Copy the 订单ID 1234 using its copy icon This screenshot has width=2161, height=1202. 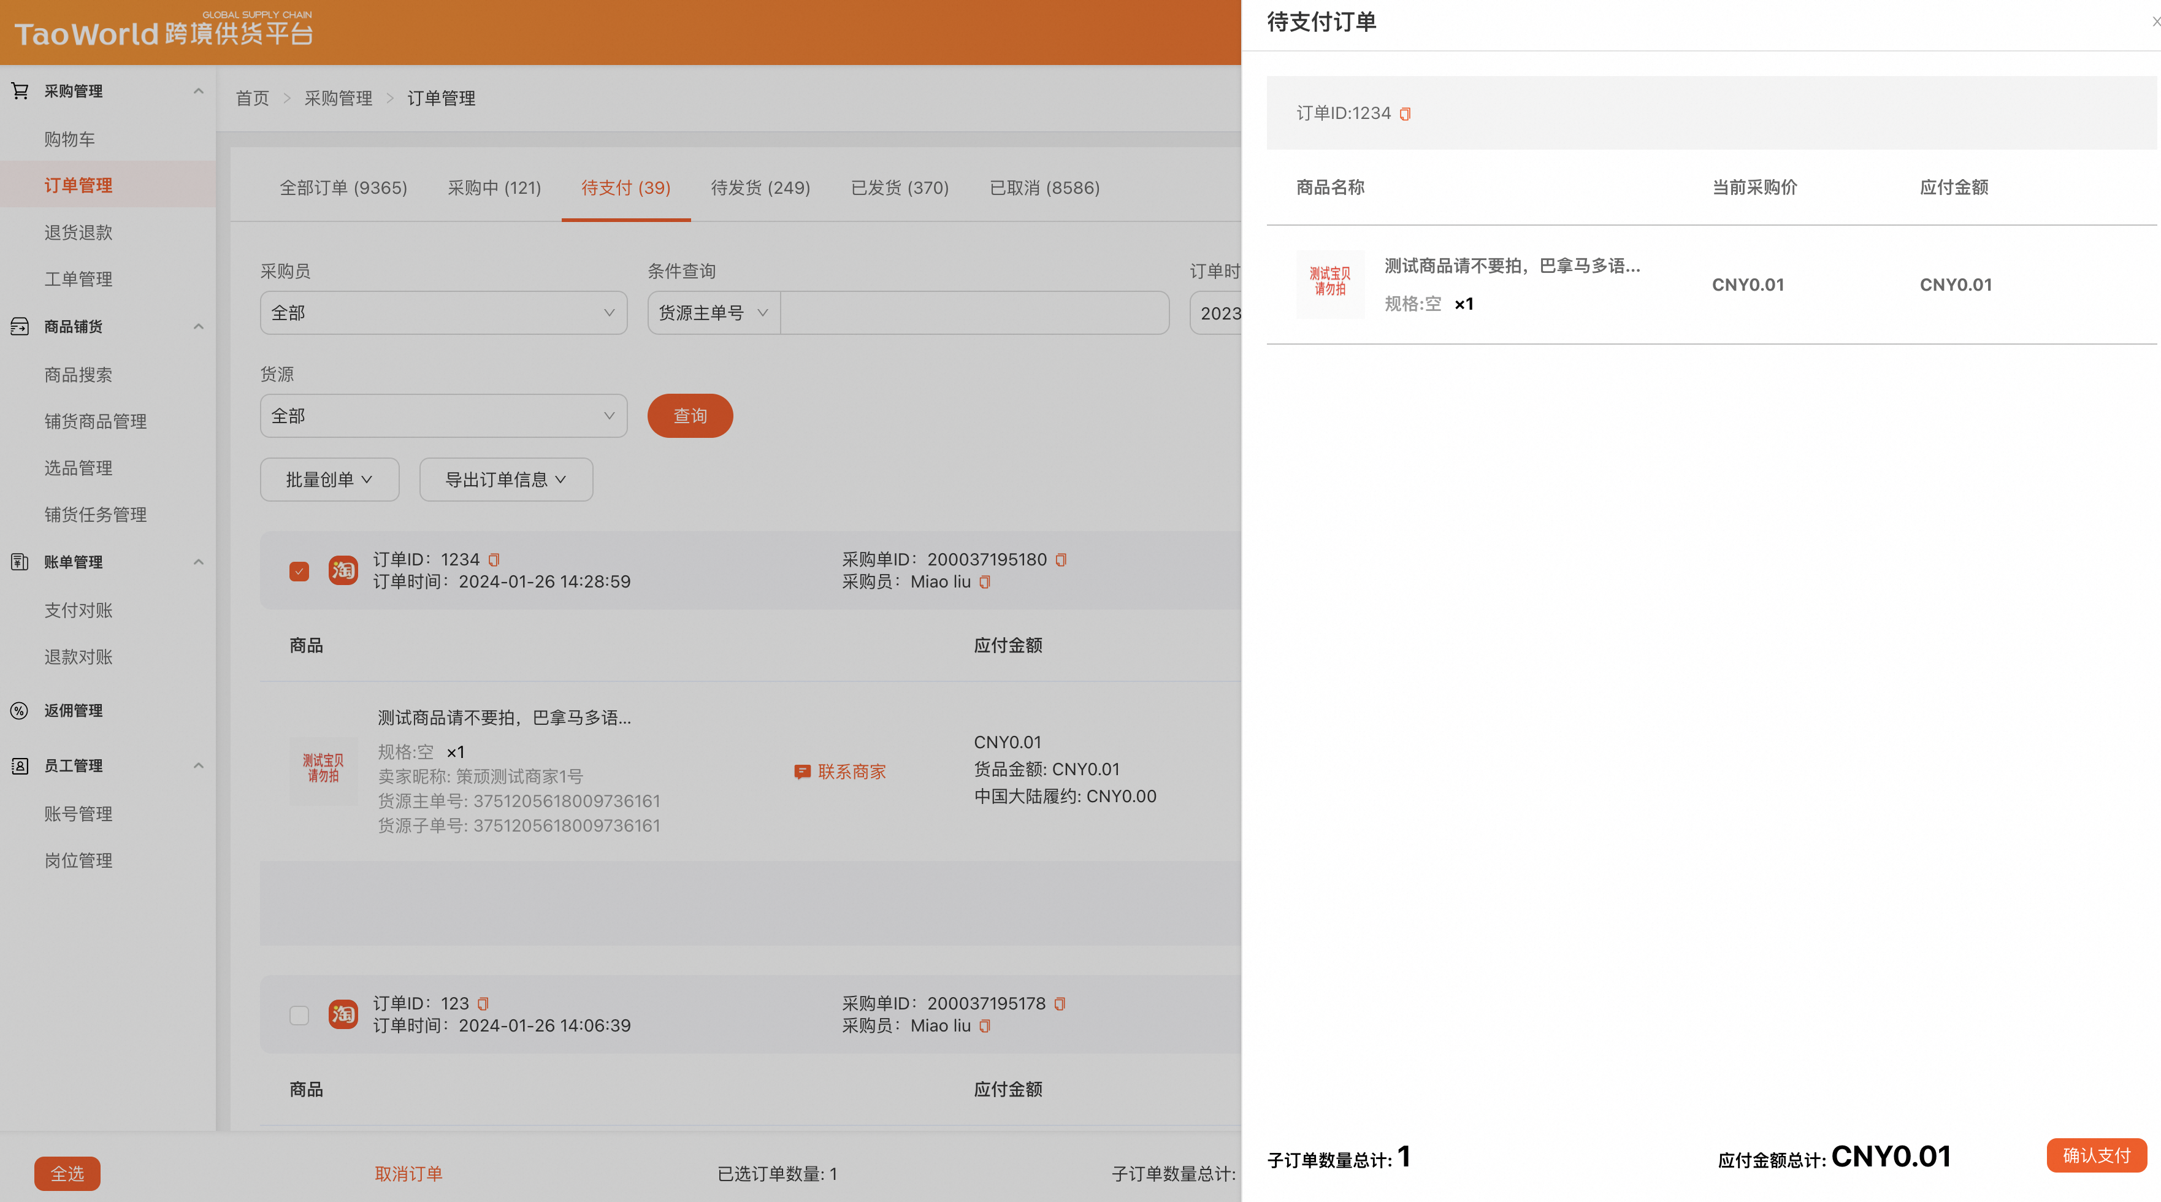click(494, 559)
